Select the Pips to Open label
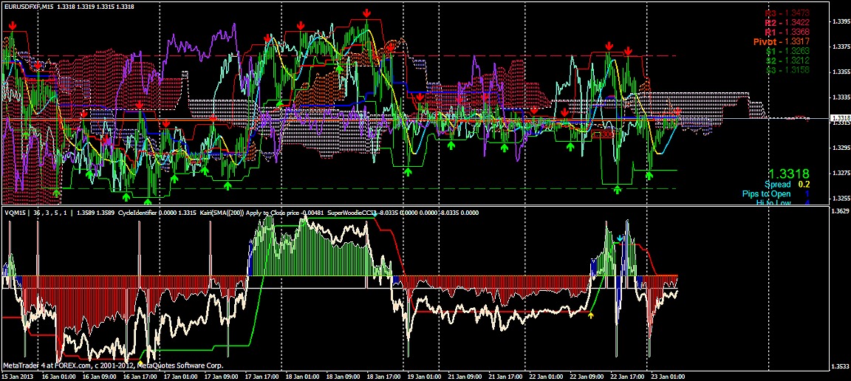The image size is (851, 381). [x=766, y=193]
